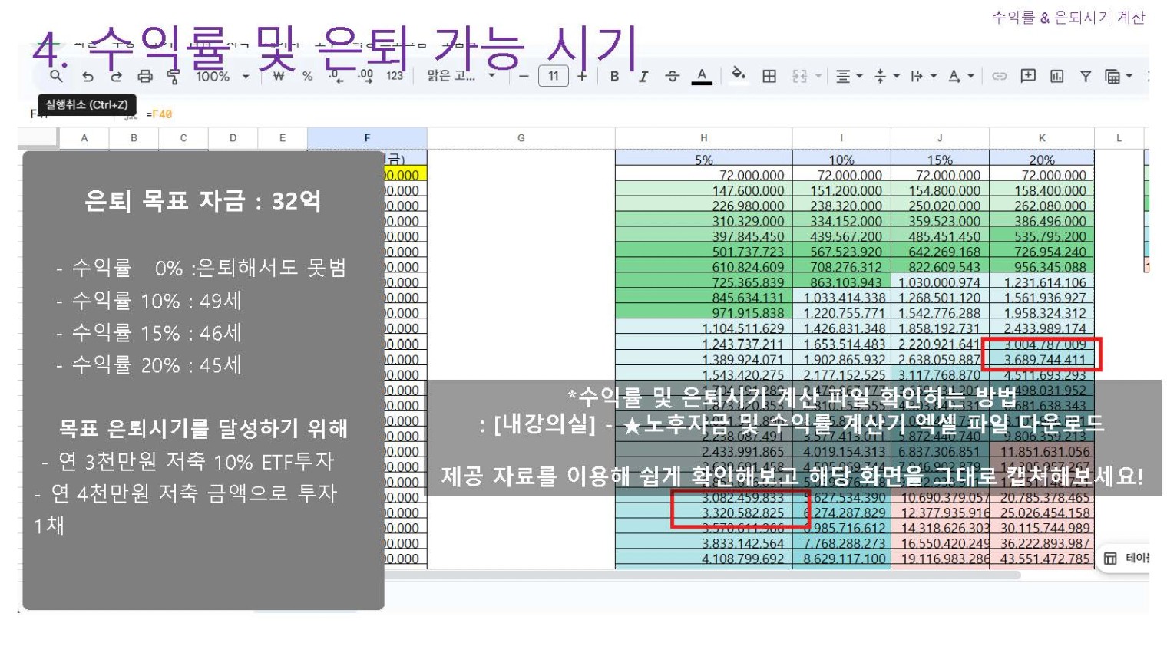The width and height of the screenshot is (1167, 656).
Task: Select the paint format roller tool
Action: click(174, 76)
